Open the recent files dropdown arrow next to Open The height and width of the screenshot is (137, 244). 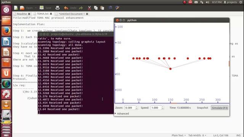point(35,8)
